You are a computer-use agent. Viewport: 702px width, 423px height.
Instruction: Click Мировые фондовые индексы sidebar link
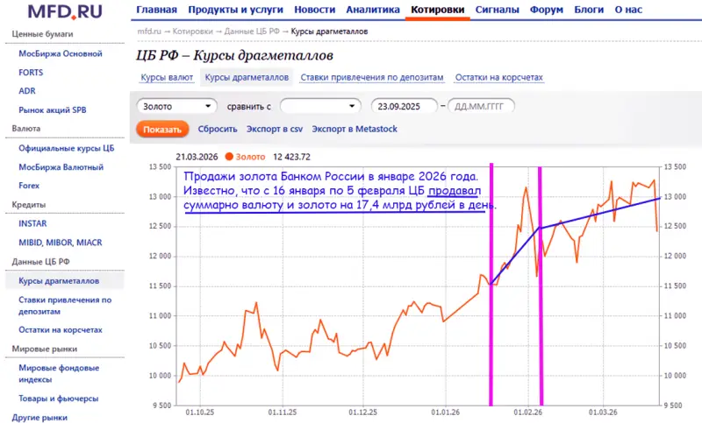tap(60, 373)
